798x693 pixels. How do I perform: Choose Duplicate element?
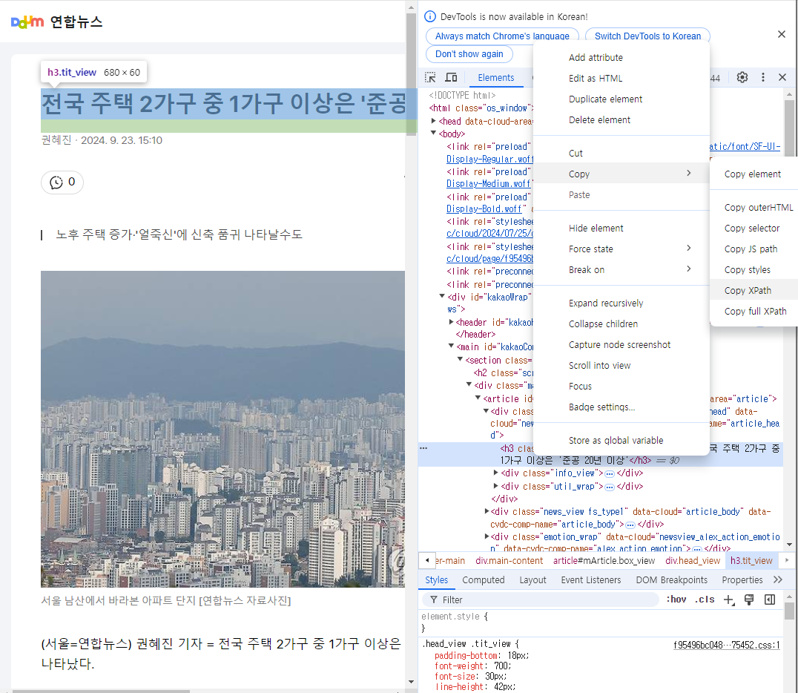tap(621, 99)
